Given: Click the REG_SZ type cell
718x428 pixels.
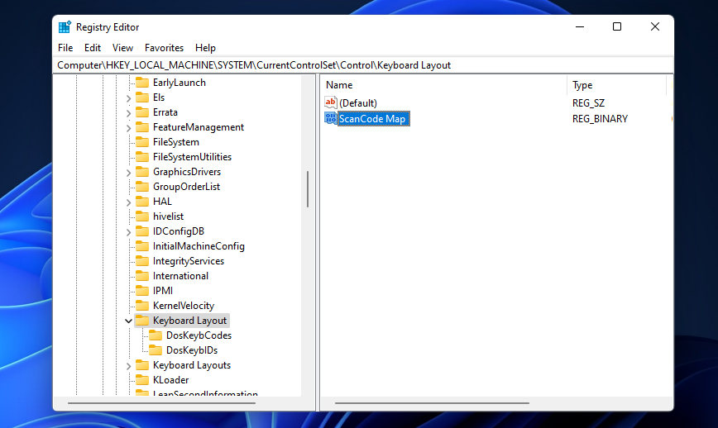Looking at the screenshot, I should point(588,103).
